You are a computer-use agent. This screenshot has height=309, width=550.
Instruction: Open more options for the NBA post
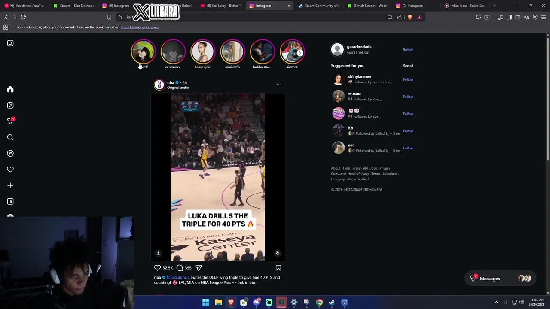pyautogui.click(x=279, y=85)
